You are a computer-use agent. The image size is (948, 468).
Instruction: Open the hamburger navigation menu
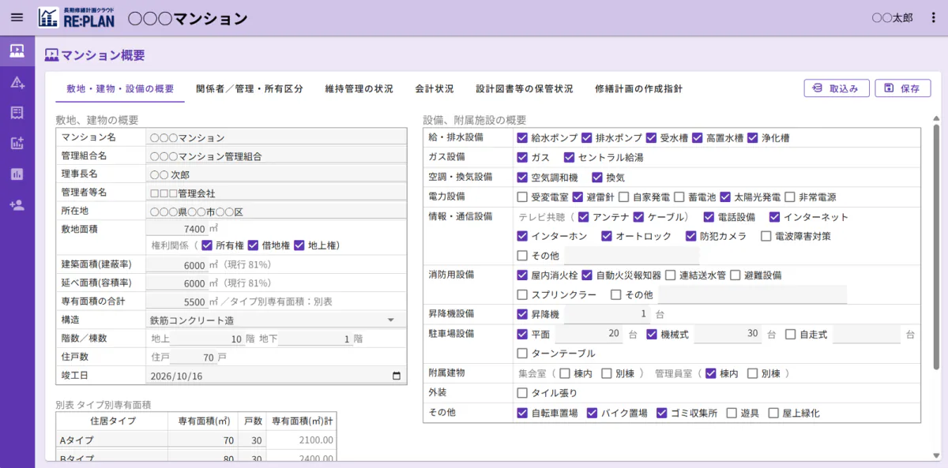tap(17, 17)
